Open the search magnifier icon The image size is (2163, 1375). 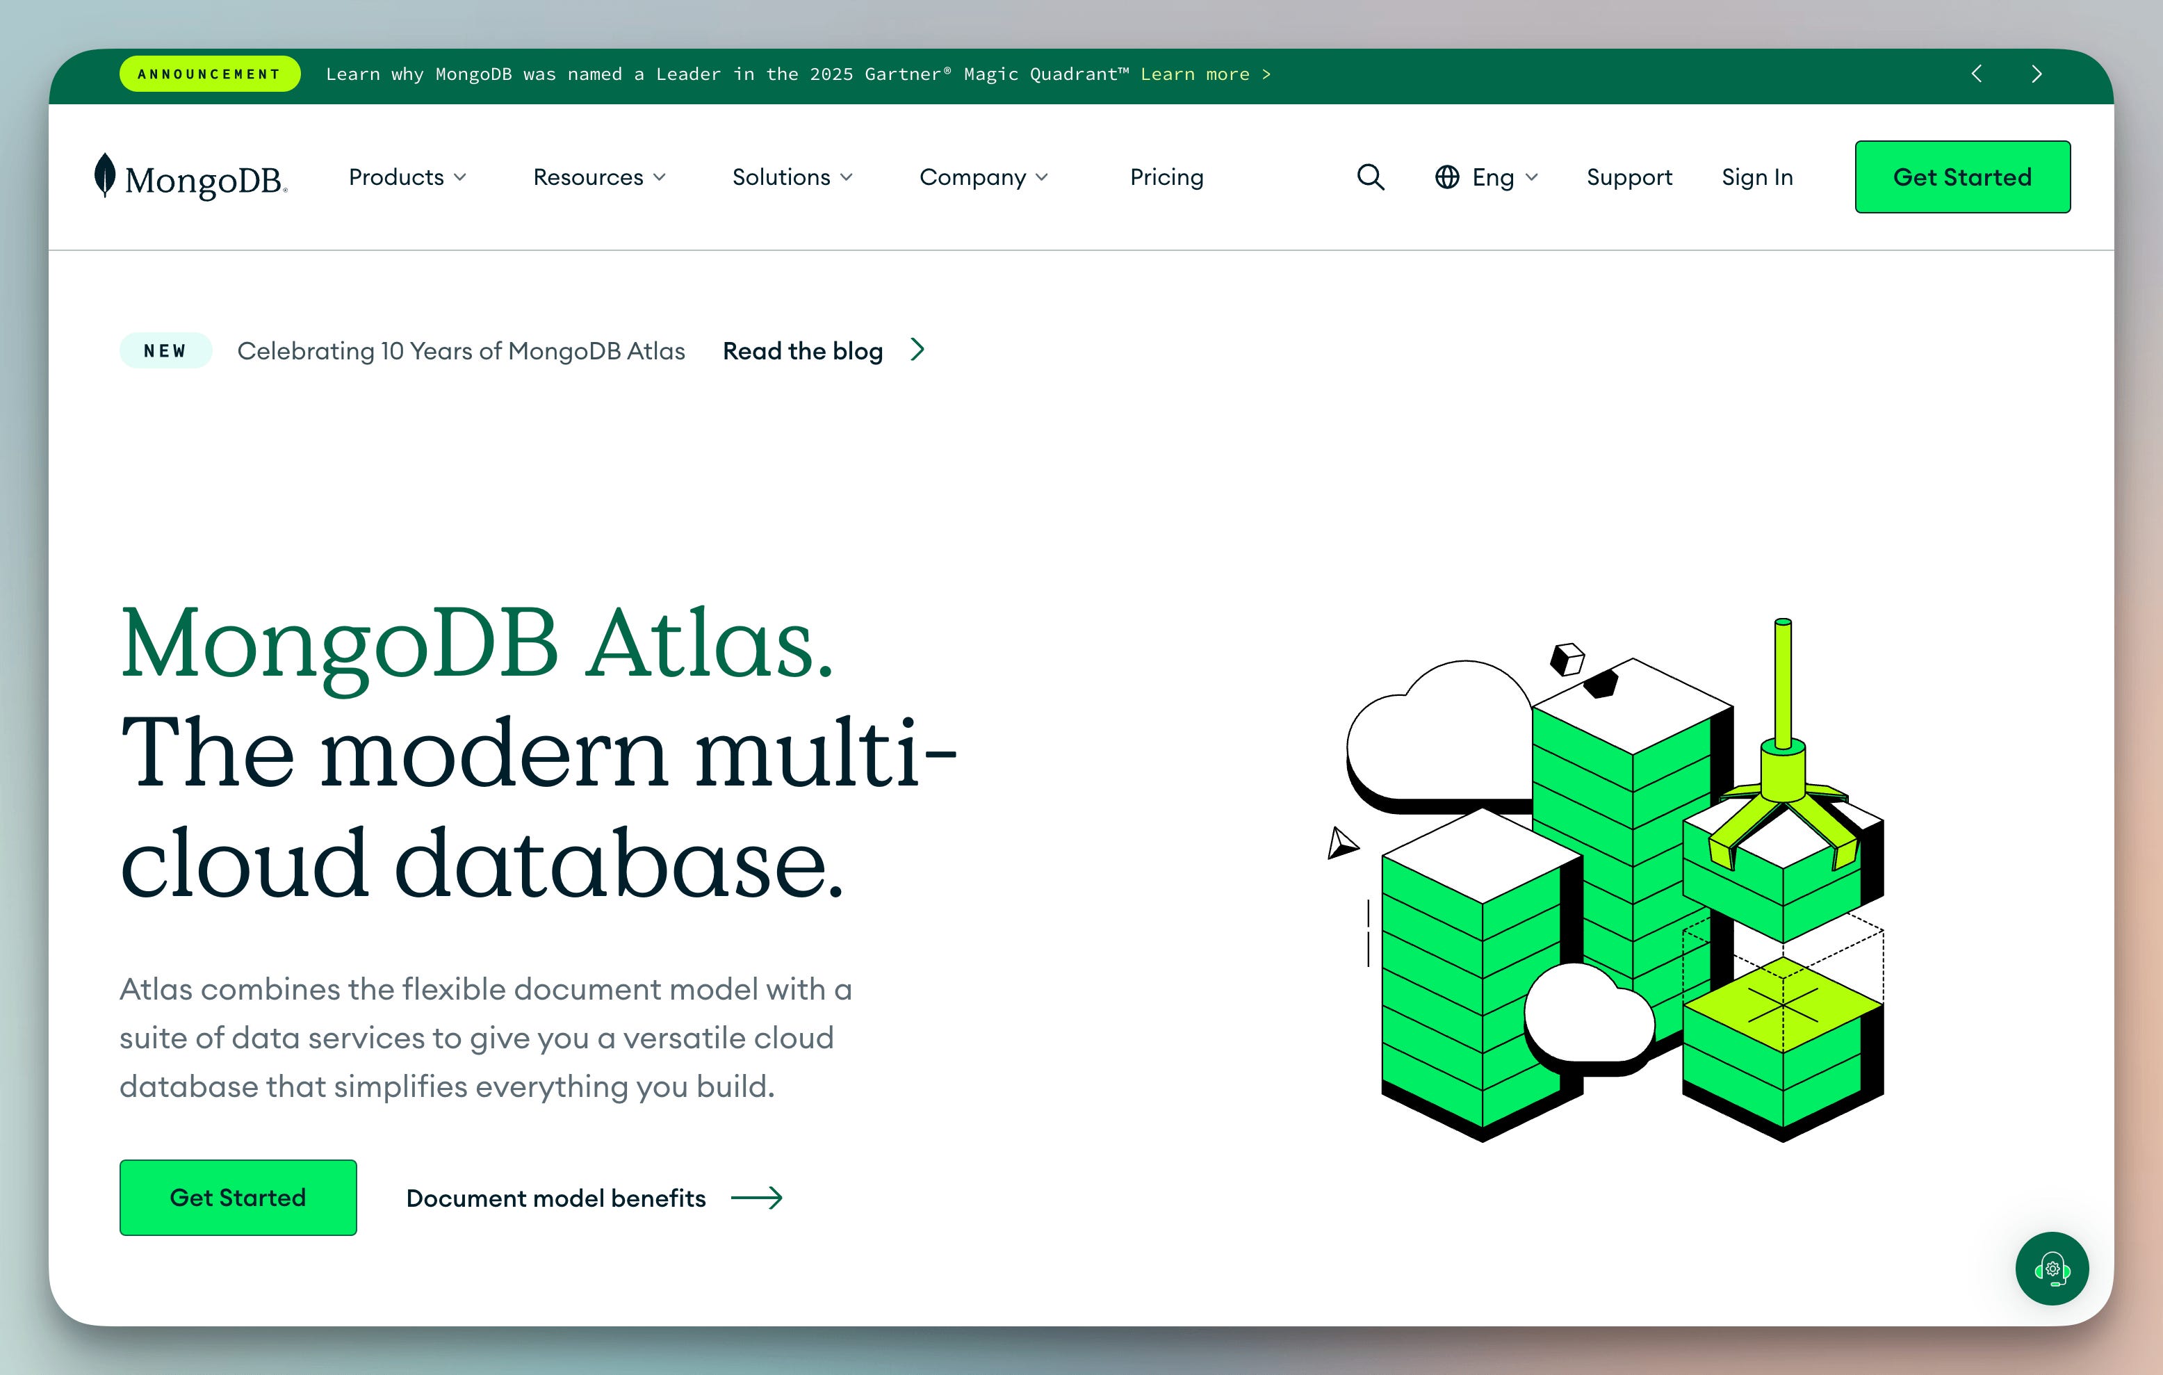coord(1370,177)
